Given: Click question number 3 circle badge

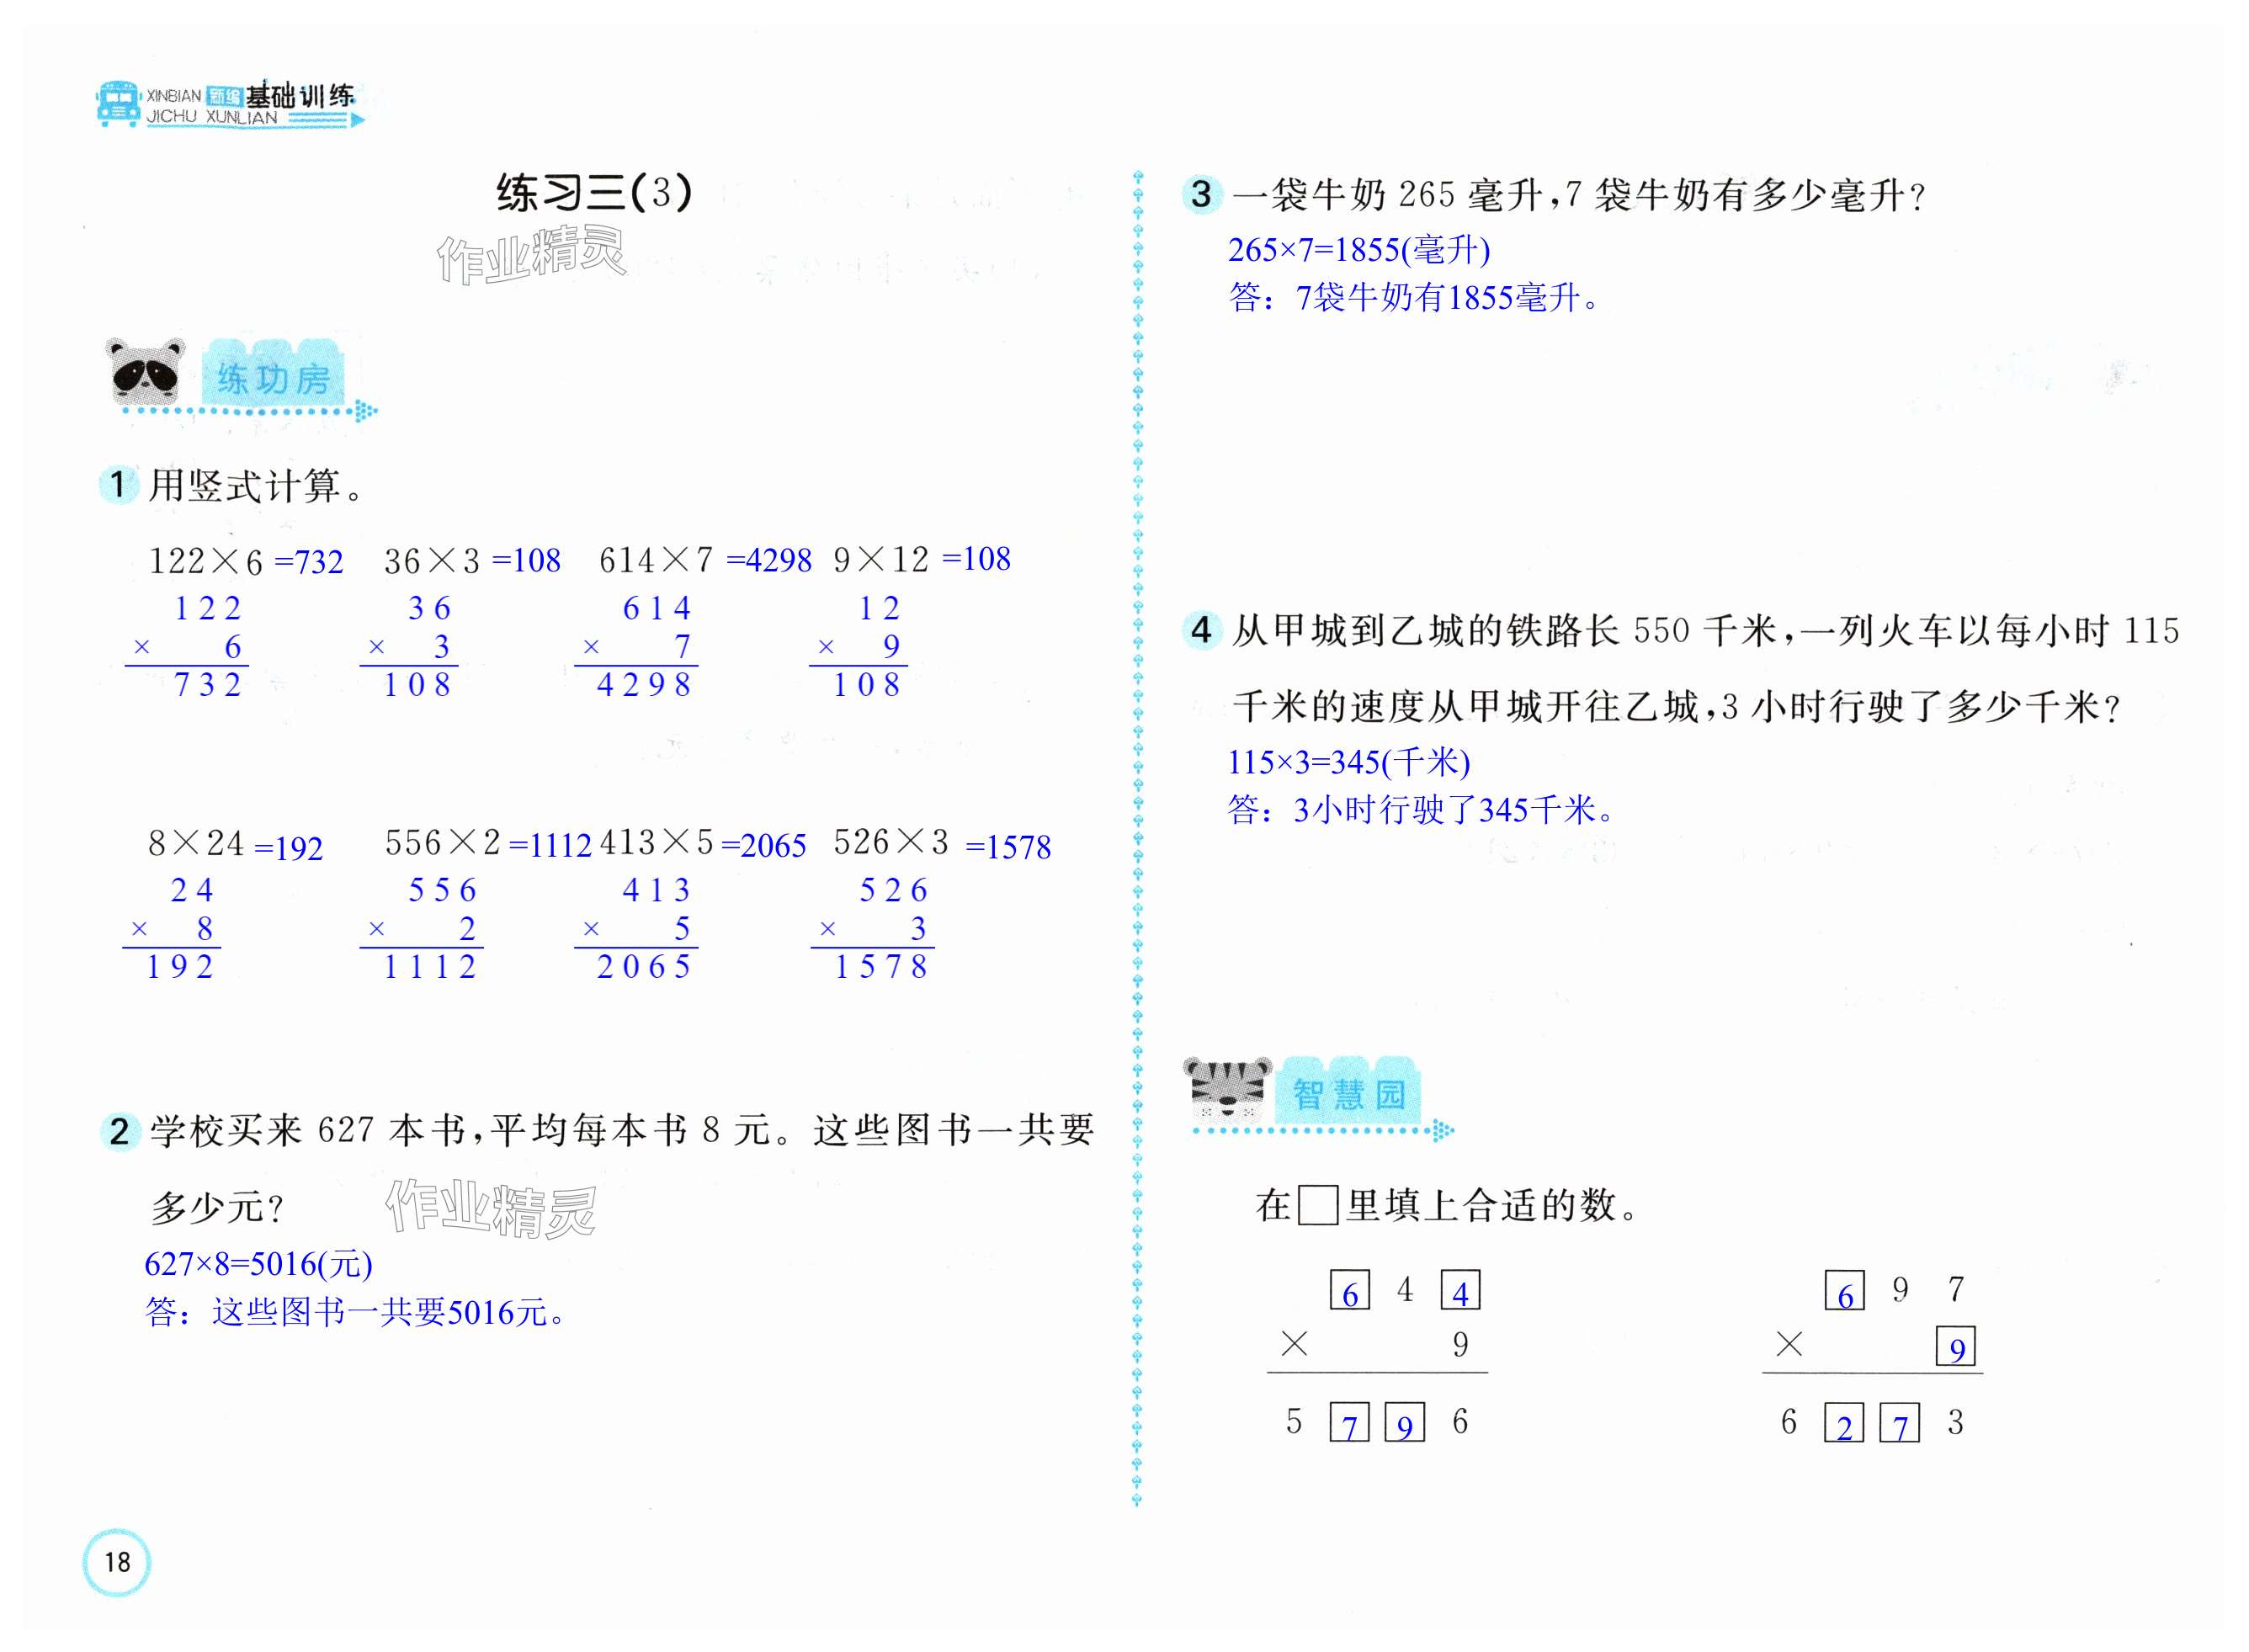Looking at the screenshot, I should tap(1201, 194).
